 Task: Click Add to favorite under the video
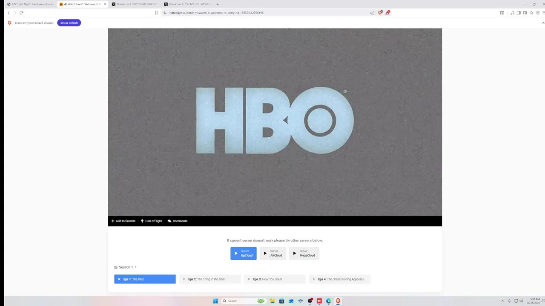point(123,221)
